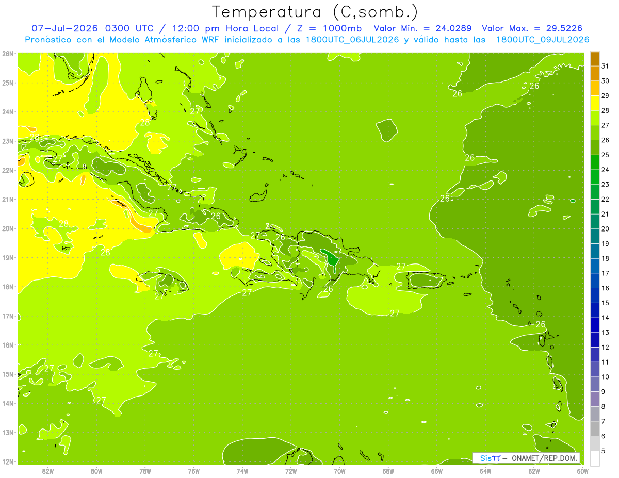Click the 'Z = 1000mb' level text
Viewport: 619px width, 478px height.
click(330, 28)
